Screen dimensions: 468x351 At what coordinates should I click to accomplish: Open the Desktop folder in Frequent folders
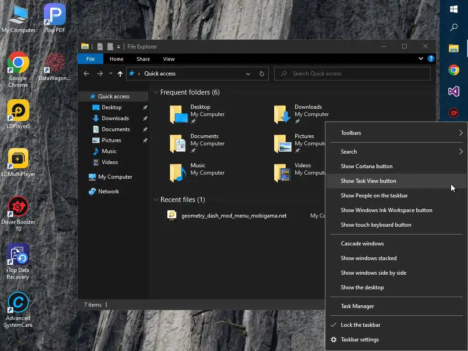coord(197,114)
